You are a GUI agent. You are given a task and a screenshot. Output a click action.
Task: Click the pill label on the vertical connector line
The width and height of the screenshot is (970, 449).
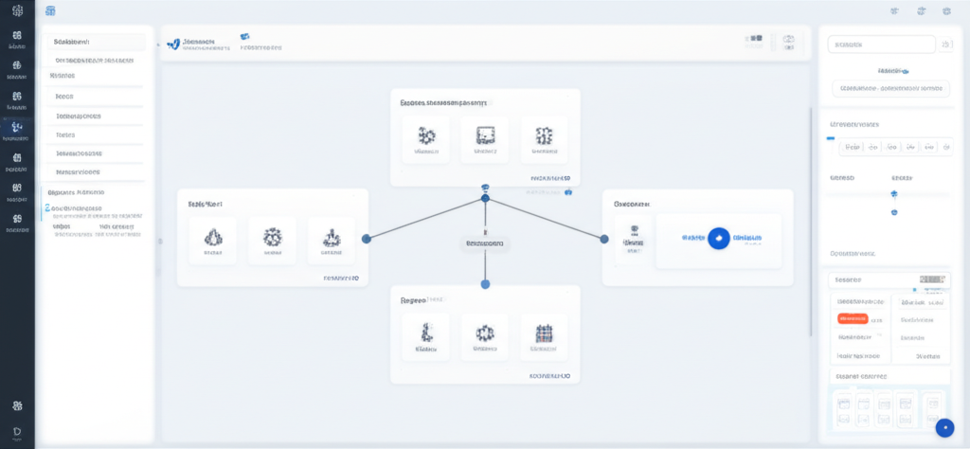pyautogui.click(x=485, y=244)
